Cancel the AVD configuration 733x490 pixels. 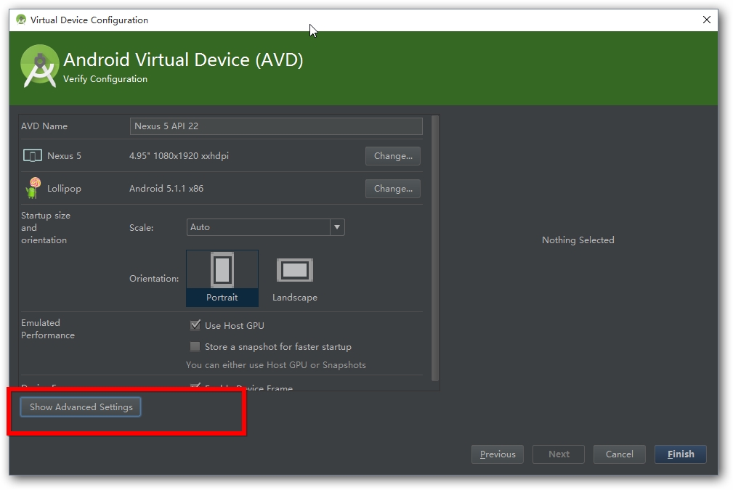(x=620, y=454)
